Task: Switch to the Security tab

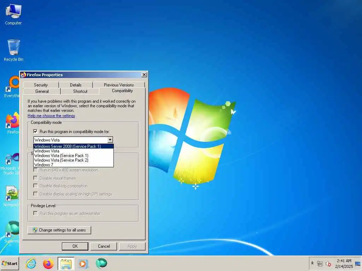Action: tap(41, 85)
